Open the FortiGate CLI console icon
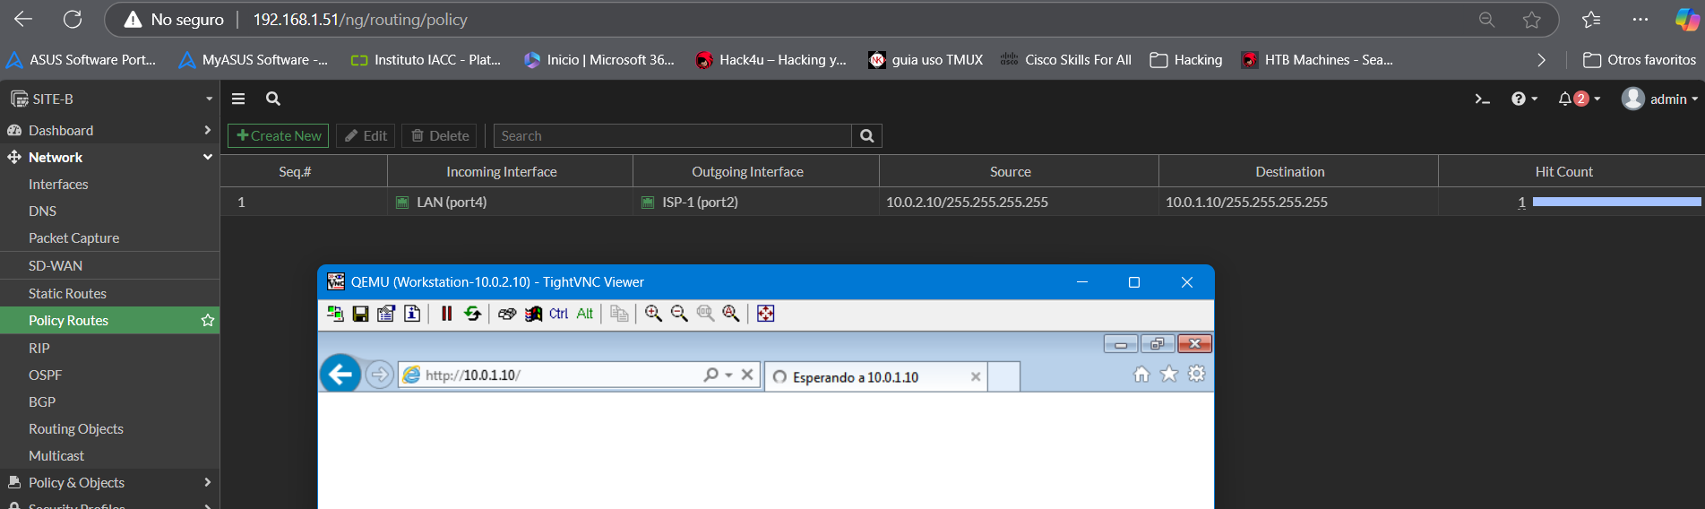Screen dimensions: 1705x509 (1482, 99)
